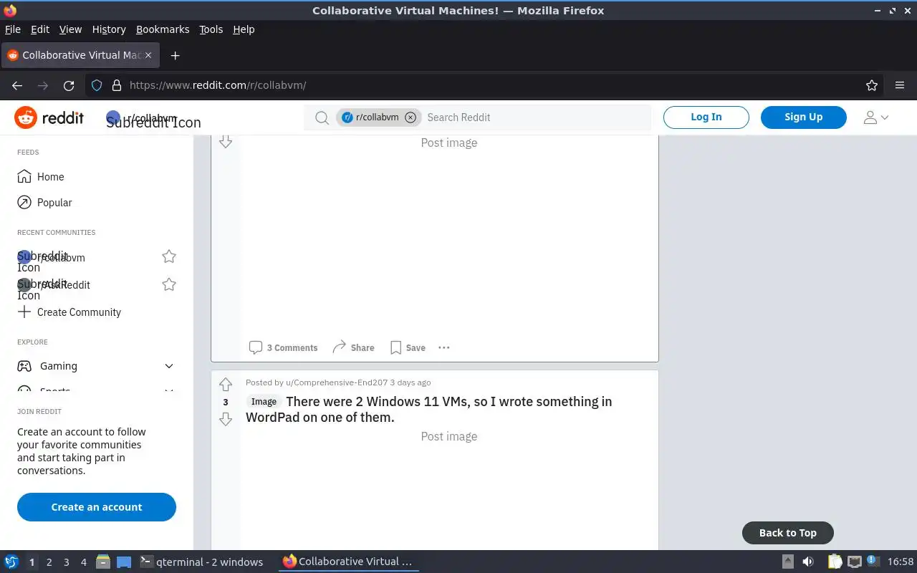Viewport: 917px width, 573px height.
Task: Downvote the upper post
Action: tap(226, 141)
